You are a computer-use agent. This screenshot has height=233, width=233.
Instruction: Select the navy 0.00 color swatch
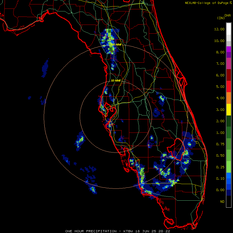[229, 193]
